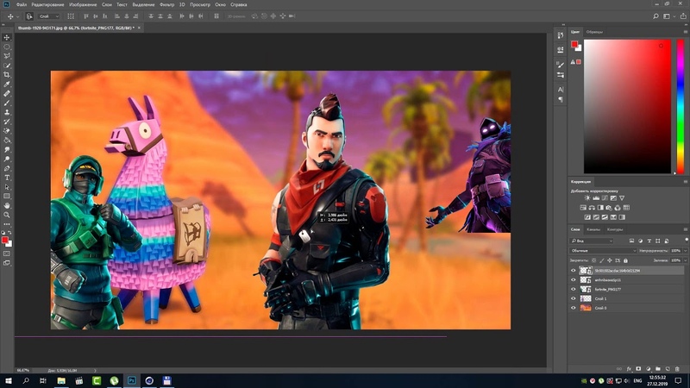
Task: Open the Share icon at top right
Action: click(683, 16)
